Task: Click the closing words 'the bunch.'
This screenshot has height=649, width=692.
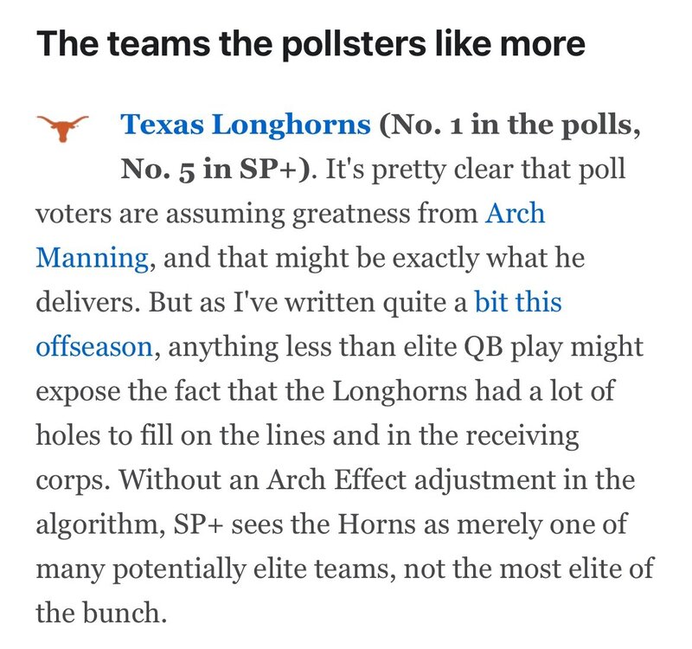Action: point(100,613)
